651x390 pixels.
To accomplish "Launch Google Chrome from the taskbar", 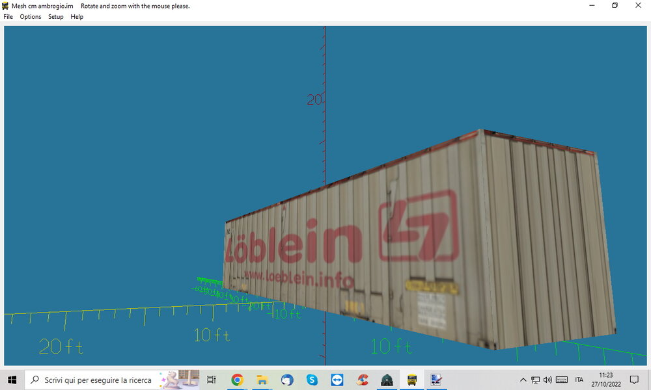I will (237, 380).
